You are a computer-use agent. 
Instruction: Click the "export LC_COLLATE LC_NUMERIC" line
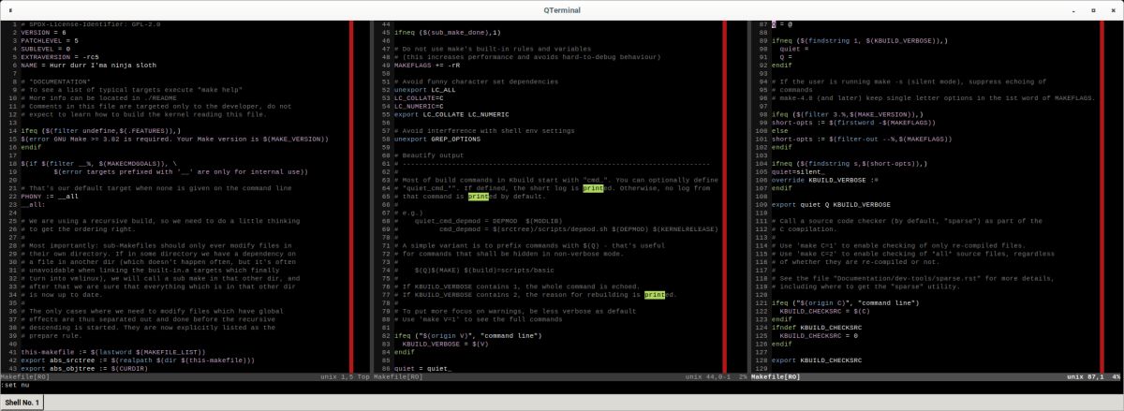point(451,114)
